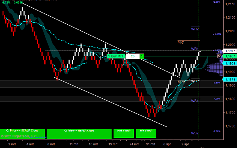The height and width of the screenshot is (148, 237).
Task: Click the -0,50% level label
Action: coord(217,83)
